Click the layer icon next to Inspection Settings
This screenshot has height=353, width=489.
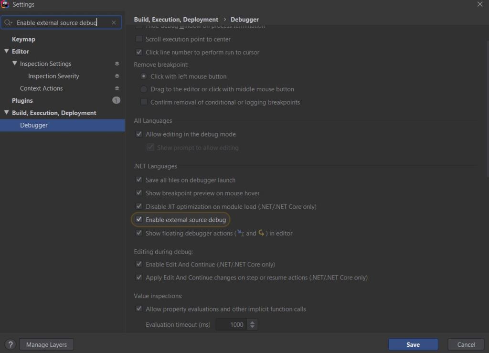click(x=117, y=64)
